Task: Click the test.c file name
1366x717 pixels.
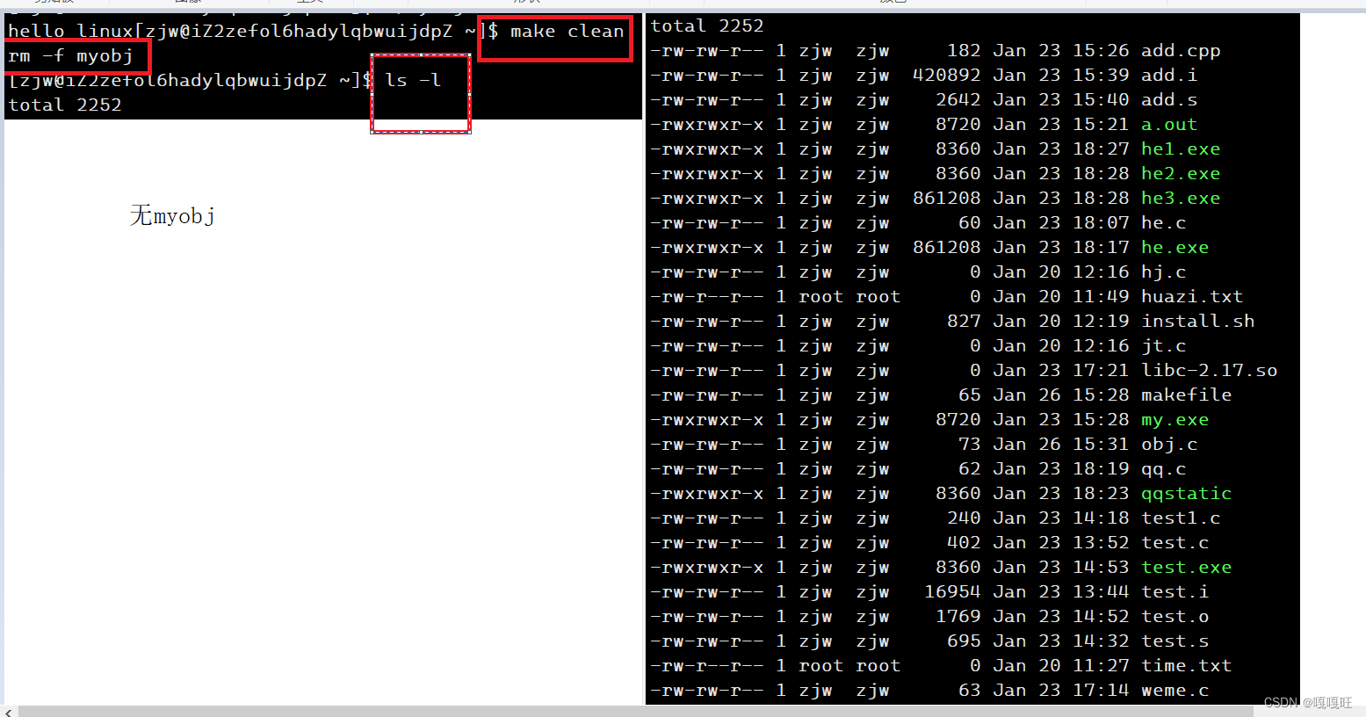Action: [1174, 543]
